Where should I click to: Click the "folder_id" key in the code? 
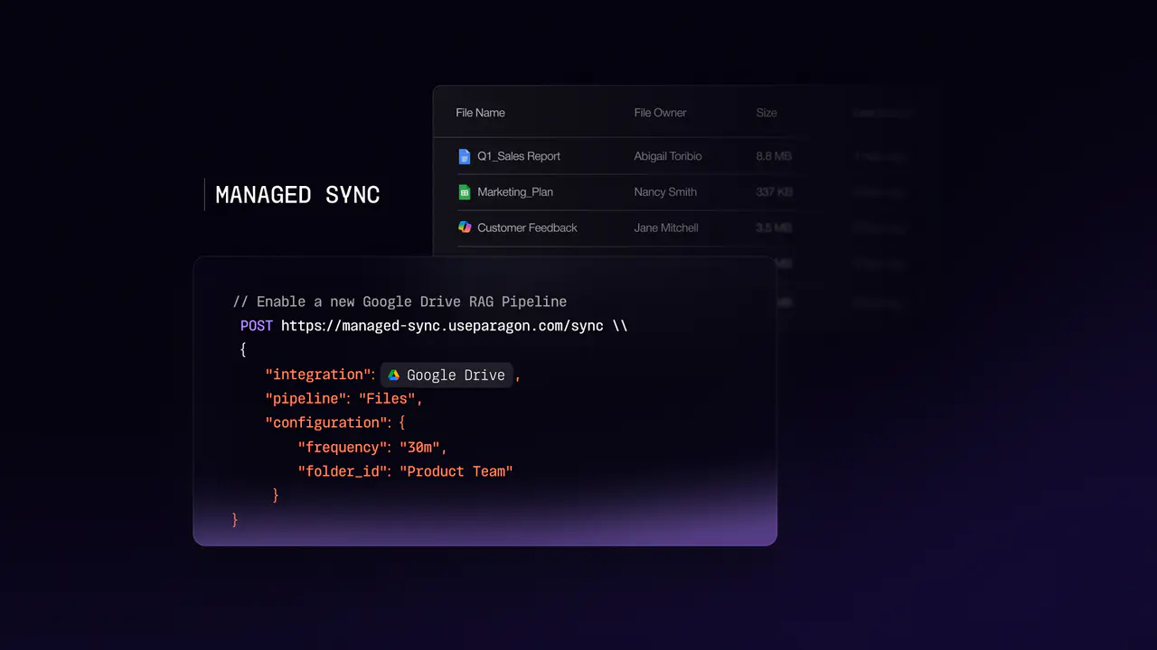coord(344,471)
